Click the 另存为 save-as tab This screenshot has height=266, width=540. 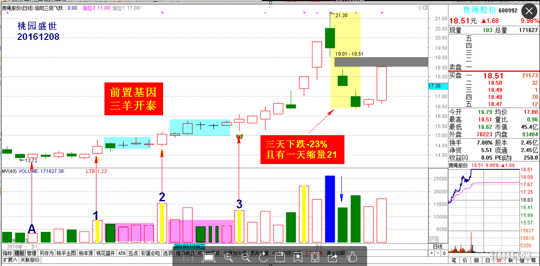pos(46,254)
